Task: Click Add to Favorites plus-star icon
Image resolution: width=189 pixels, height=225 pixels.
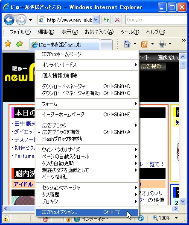Action: pyautogui.click(x=20, y=44)
